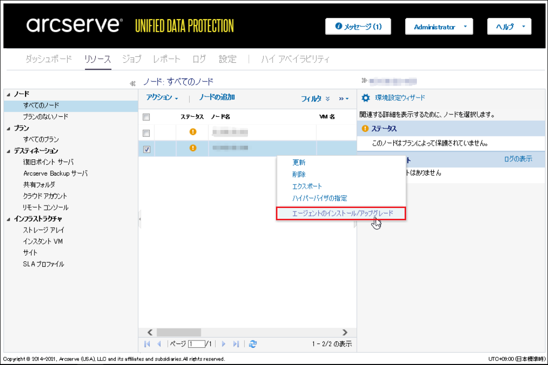Select 共有フォルダ in the tree
Viewport: 548px width, 365px height.
pos(39,185)
